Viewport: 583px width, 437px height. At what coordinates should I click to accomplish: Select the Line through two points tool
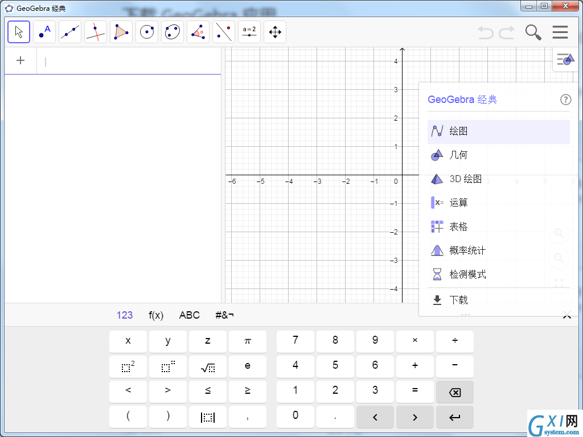[x=70, y=32]
